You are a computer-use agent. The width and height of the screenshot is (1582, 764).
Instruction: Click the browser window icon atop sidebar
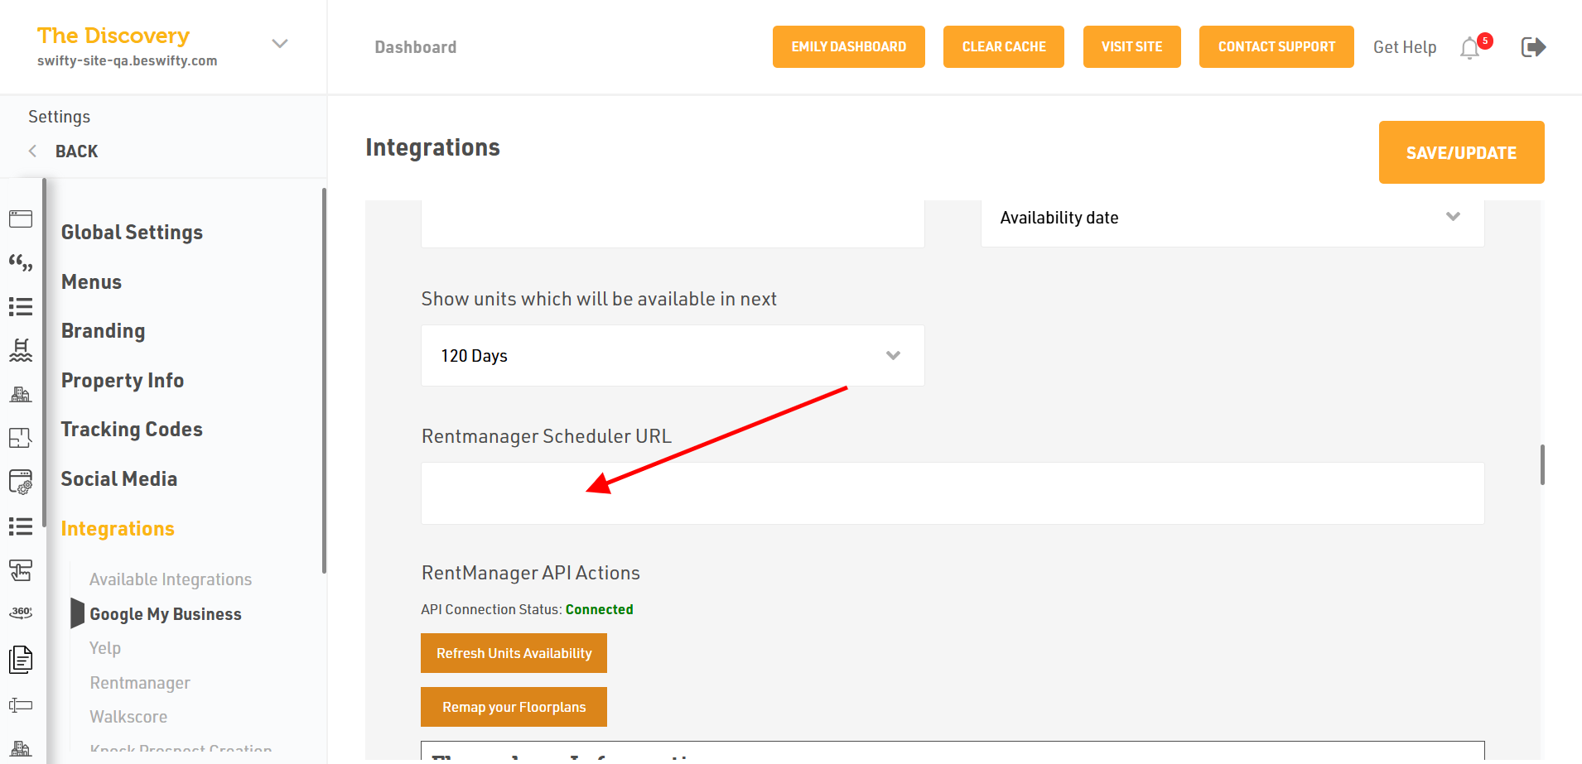[x=21, y=219]
